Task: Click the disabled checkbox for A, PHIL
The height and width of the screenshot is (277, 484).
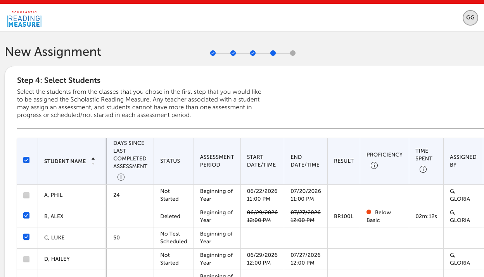Action: click(26, 196)
